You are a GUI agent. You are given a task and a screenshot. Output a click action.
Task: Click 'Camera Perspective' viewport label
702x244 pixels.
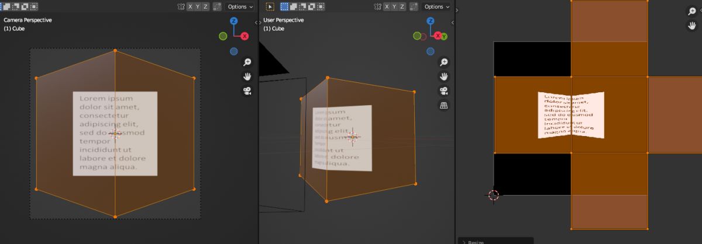click(x=27, y=20)
